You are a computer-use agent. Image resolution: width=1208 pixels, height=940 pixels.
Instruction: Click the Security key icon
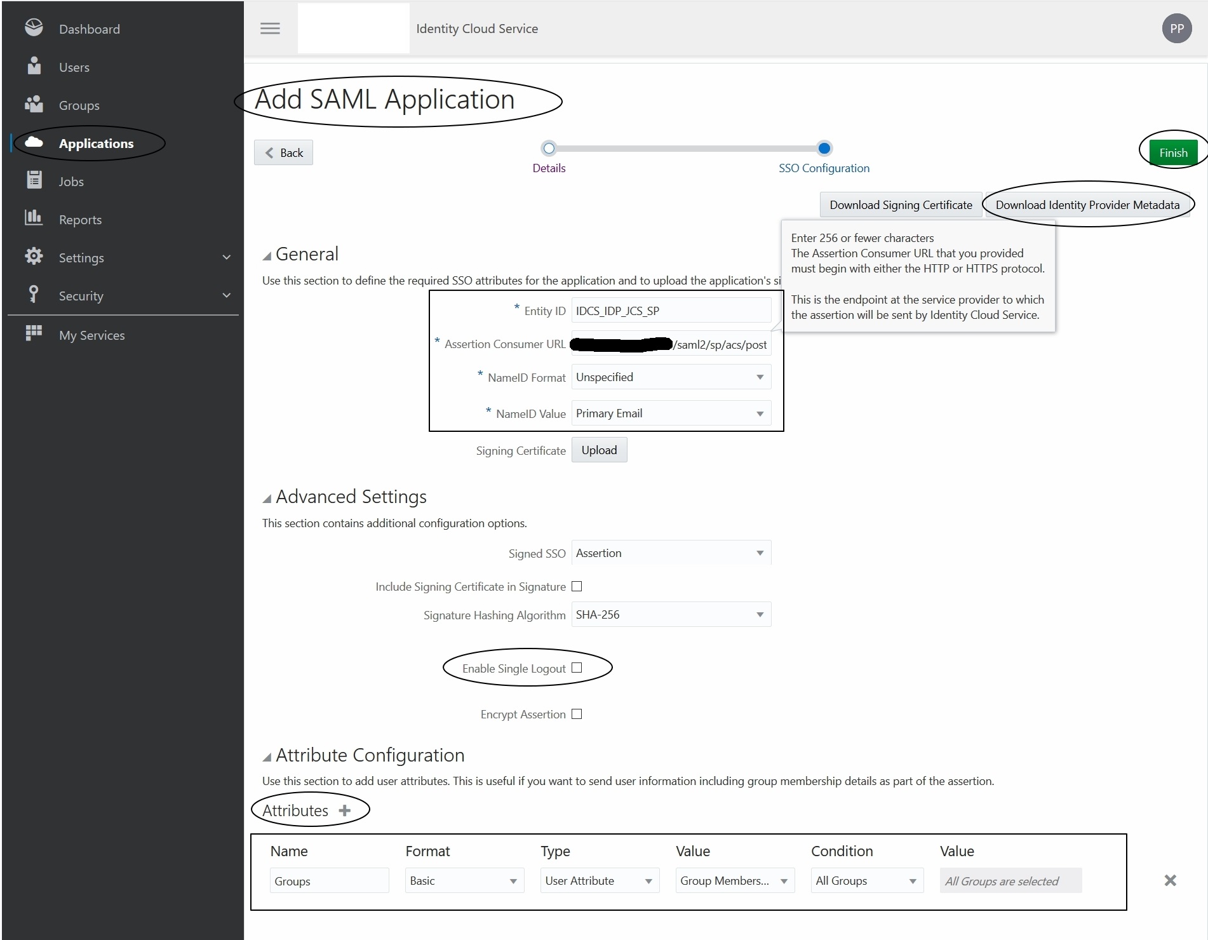click(34, 294)
